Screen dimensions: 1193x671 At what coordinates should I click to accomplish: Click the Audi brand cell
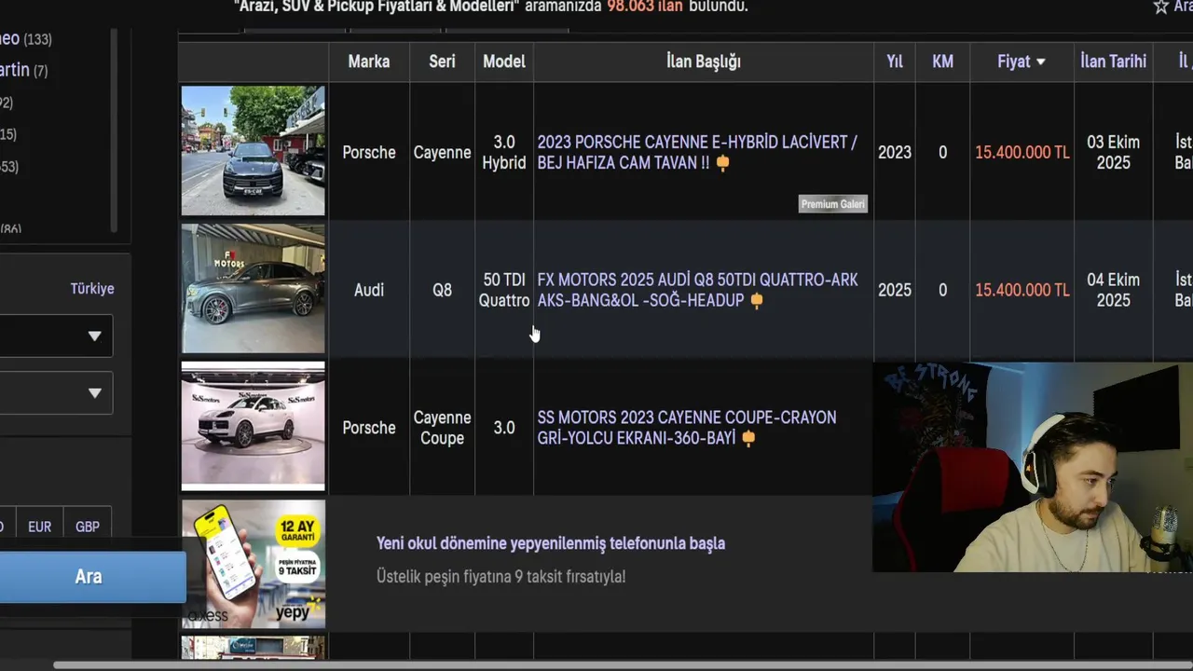pyautogui.click(x=369, y=290)
